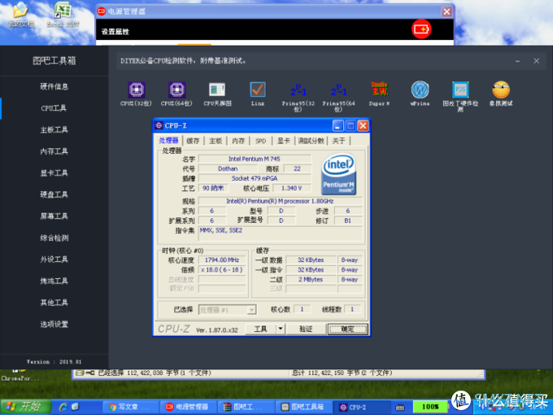Click the Version : 2019.01 label
Viewport: 553px width, 415px height.
[x=54, y=362]
